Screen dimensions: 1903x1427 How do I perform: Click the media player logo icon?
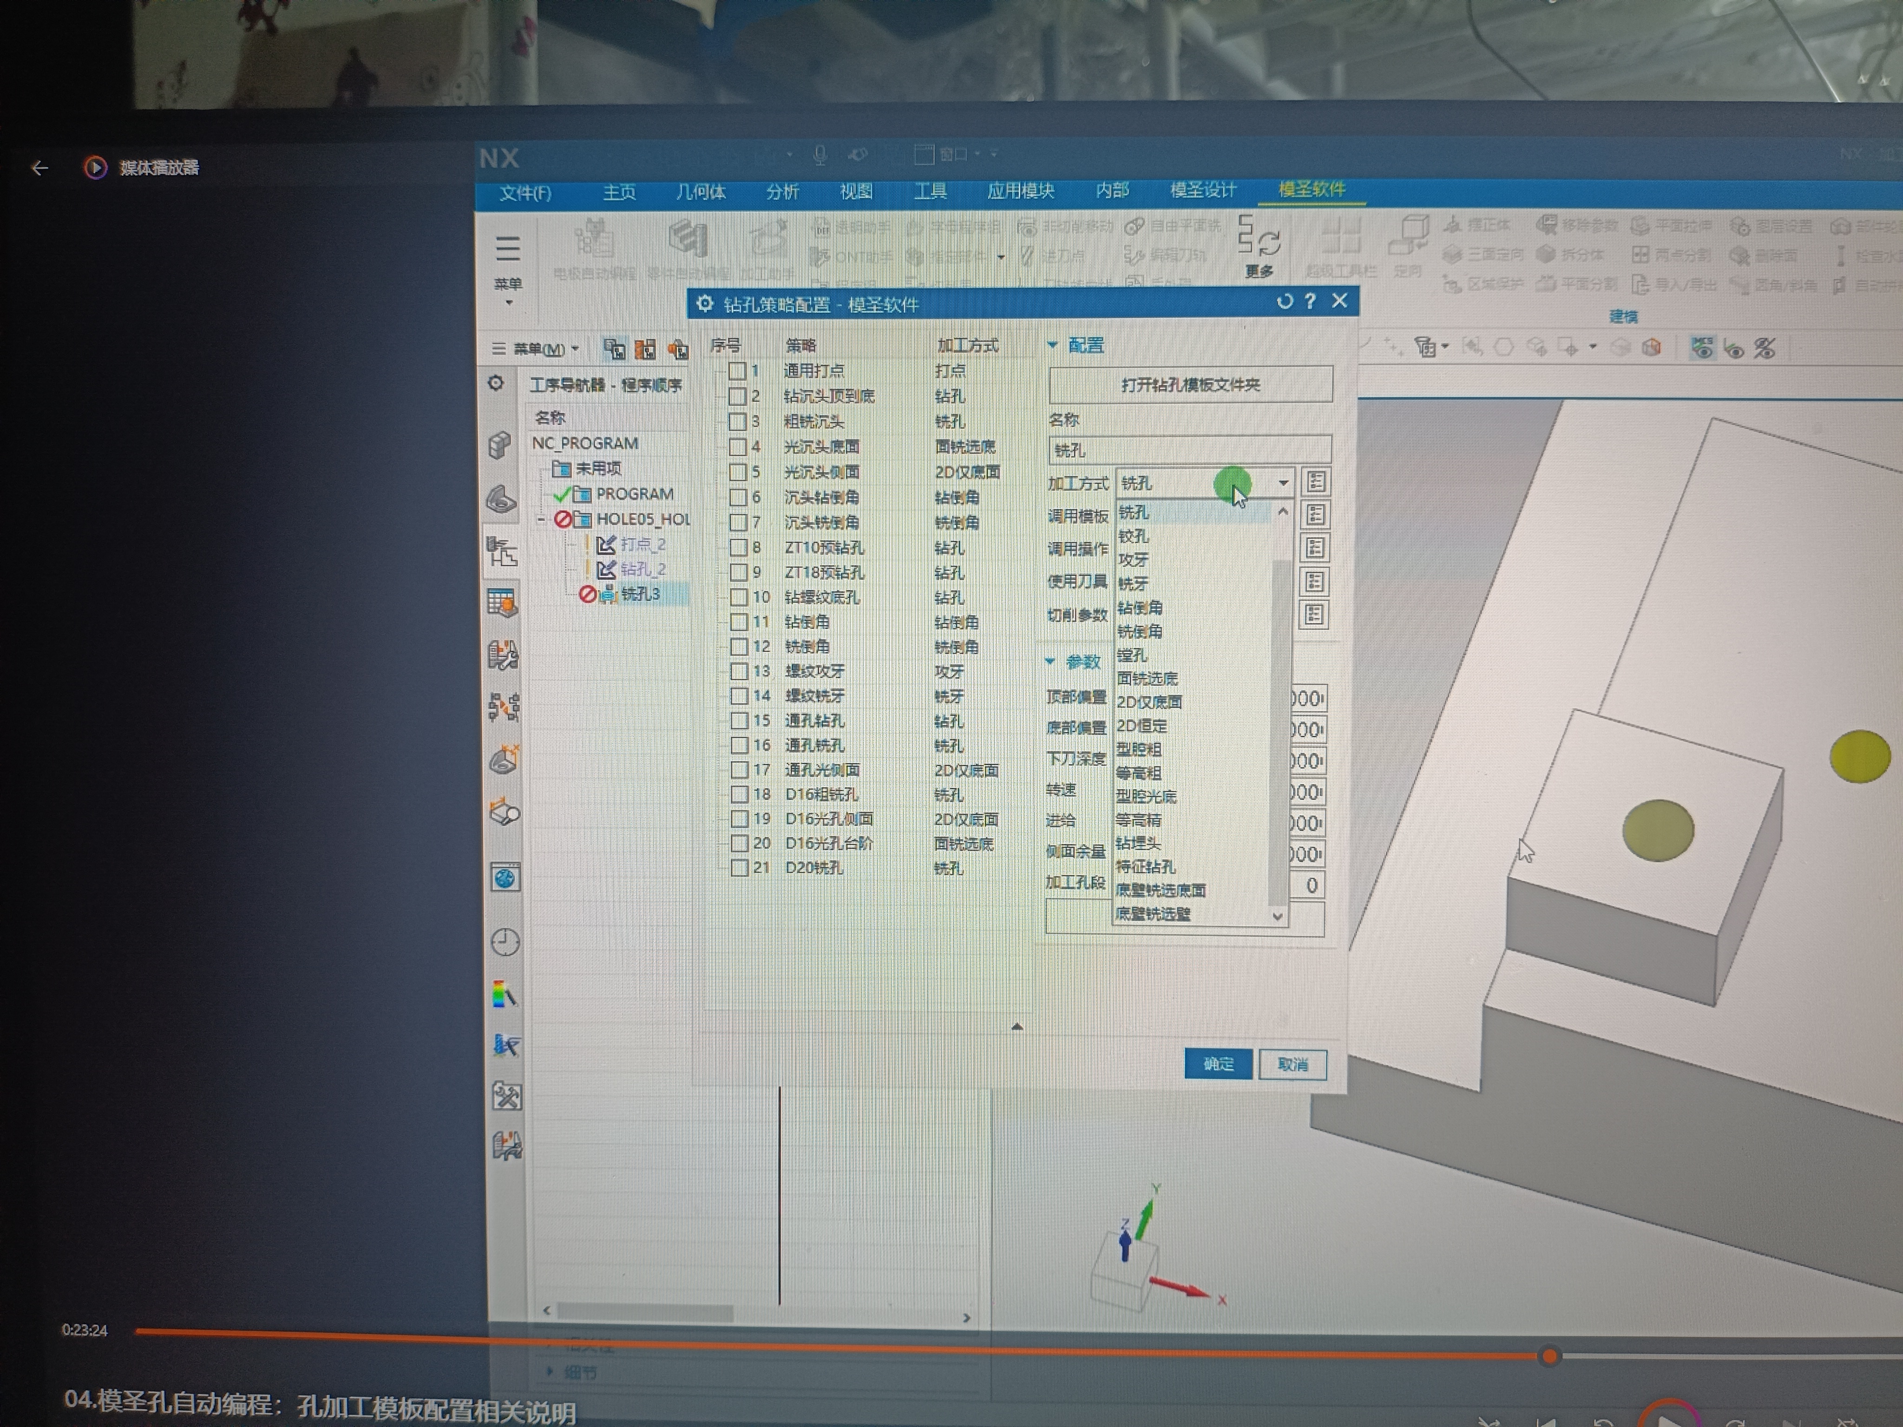pyautogui.click(x=95, y=167)
